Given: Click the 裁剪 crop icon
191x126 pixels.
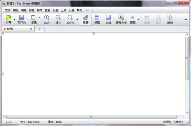Looking at the screenshot, I should 147,17.
